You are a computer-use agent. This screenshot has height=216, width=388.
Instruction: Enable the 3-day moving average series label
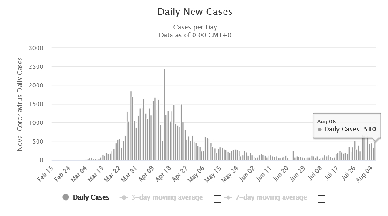167,197
